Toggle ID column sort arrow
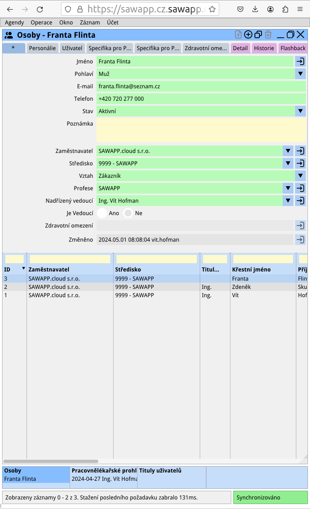 point(23,269)
